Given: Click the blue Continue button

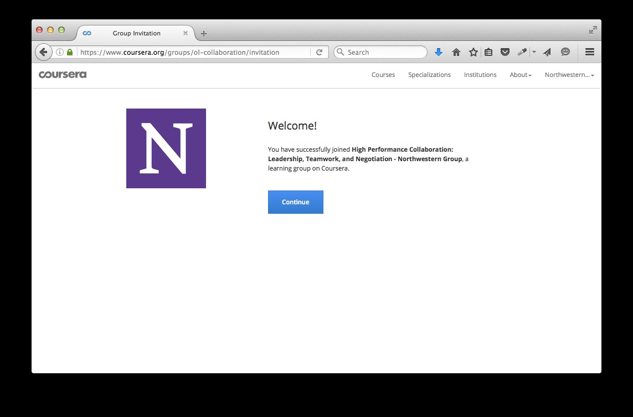Looking at the screenshot, I should pos(296,202).
